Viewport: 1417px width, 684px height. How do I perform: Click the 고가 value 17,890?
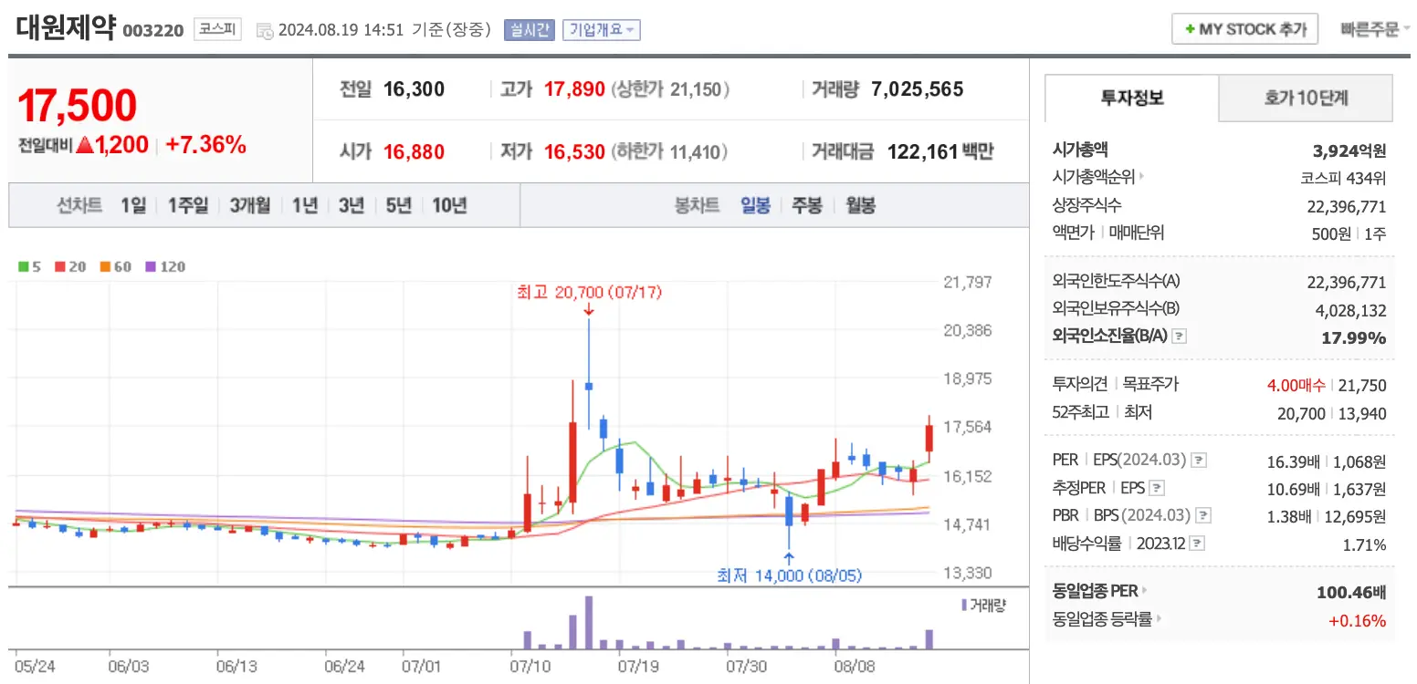(x=574, y=89)
